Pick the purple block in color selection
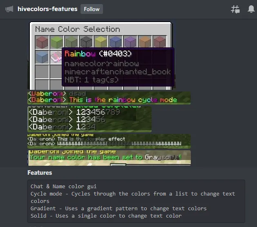 (x=130, y=42)
